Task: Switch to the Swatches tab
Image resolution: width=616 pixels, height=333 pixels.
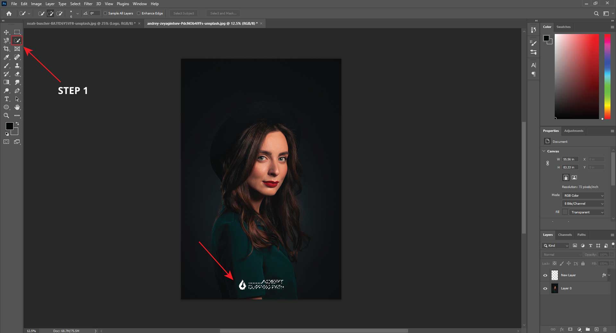Action: (x=563, y=27)
